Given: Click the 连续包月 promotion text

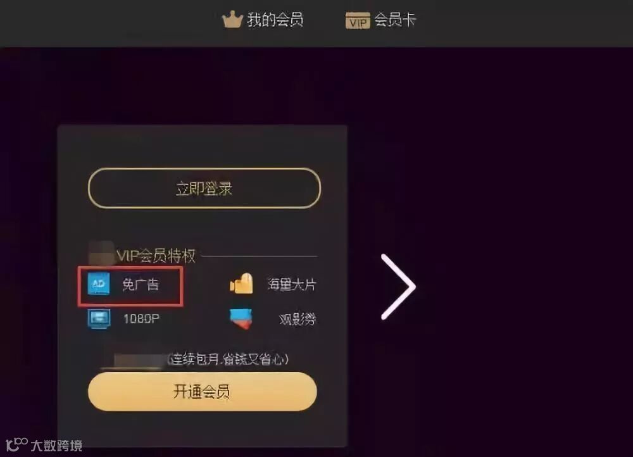Looking at the screenshot, I should (229, 359).
